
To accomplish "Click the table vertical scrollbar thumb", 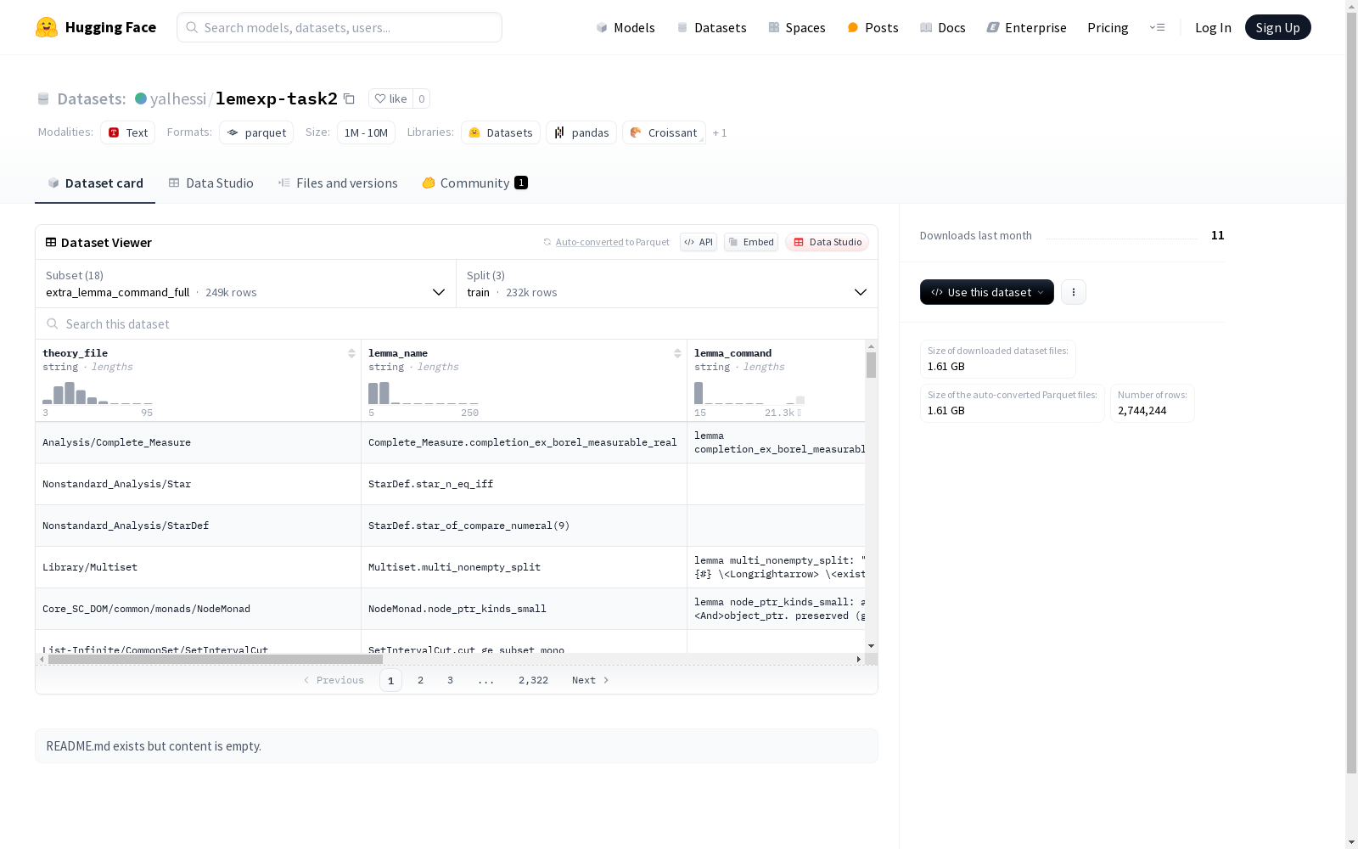I will [x=871, y=365].
